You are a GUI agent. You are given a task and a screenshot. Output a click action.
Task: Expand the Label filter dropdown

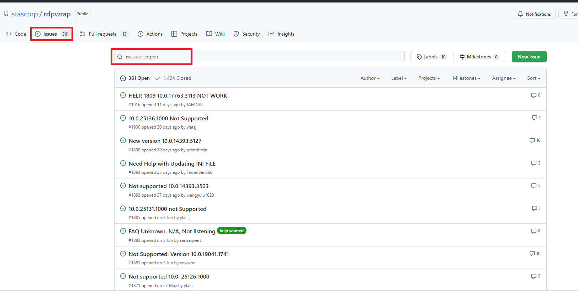pos(399,78)
